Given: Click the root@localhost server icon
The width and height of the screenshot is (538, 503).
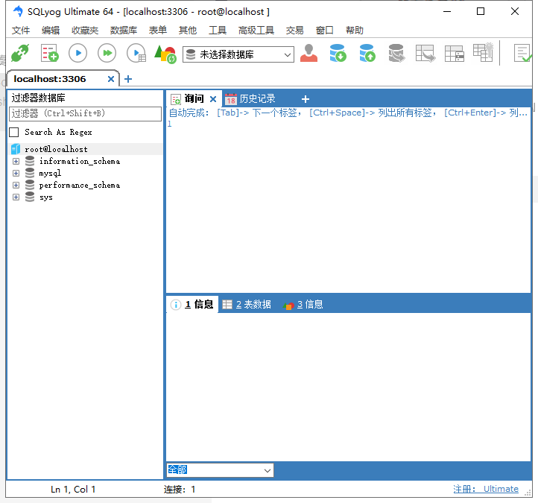Looking at the screenshot, I should (16, 149).
